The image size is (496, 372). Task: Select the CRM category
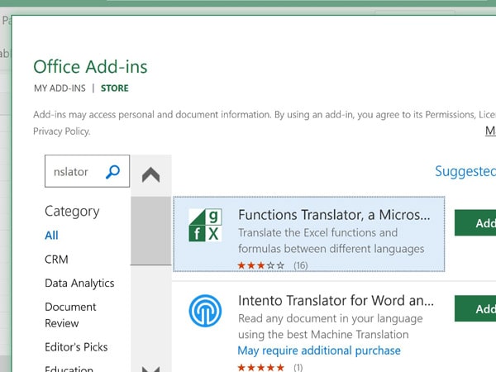coord(56,260)
